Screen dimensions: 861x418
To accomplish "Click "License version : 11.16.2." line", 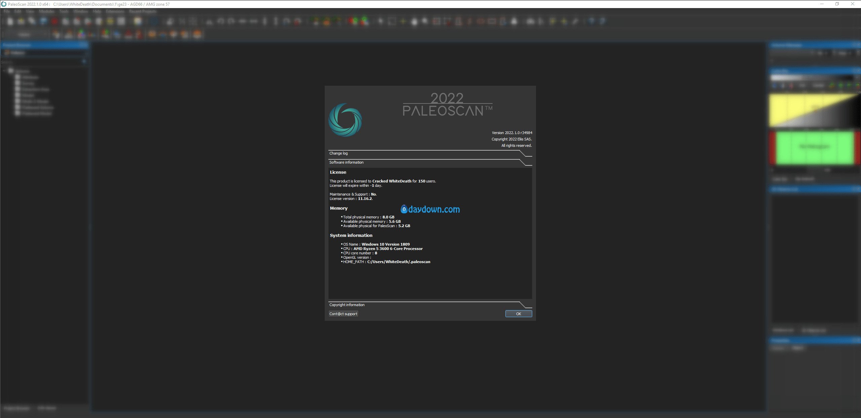I will point(351,199).
